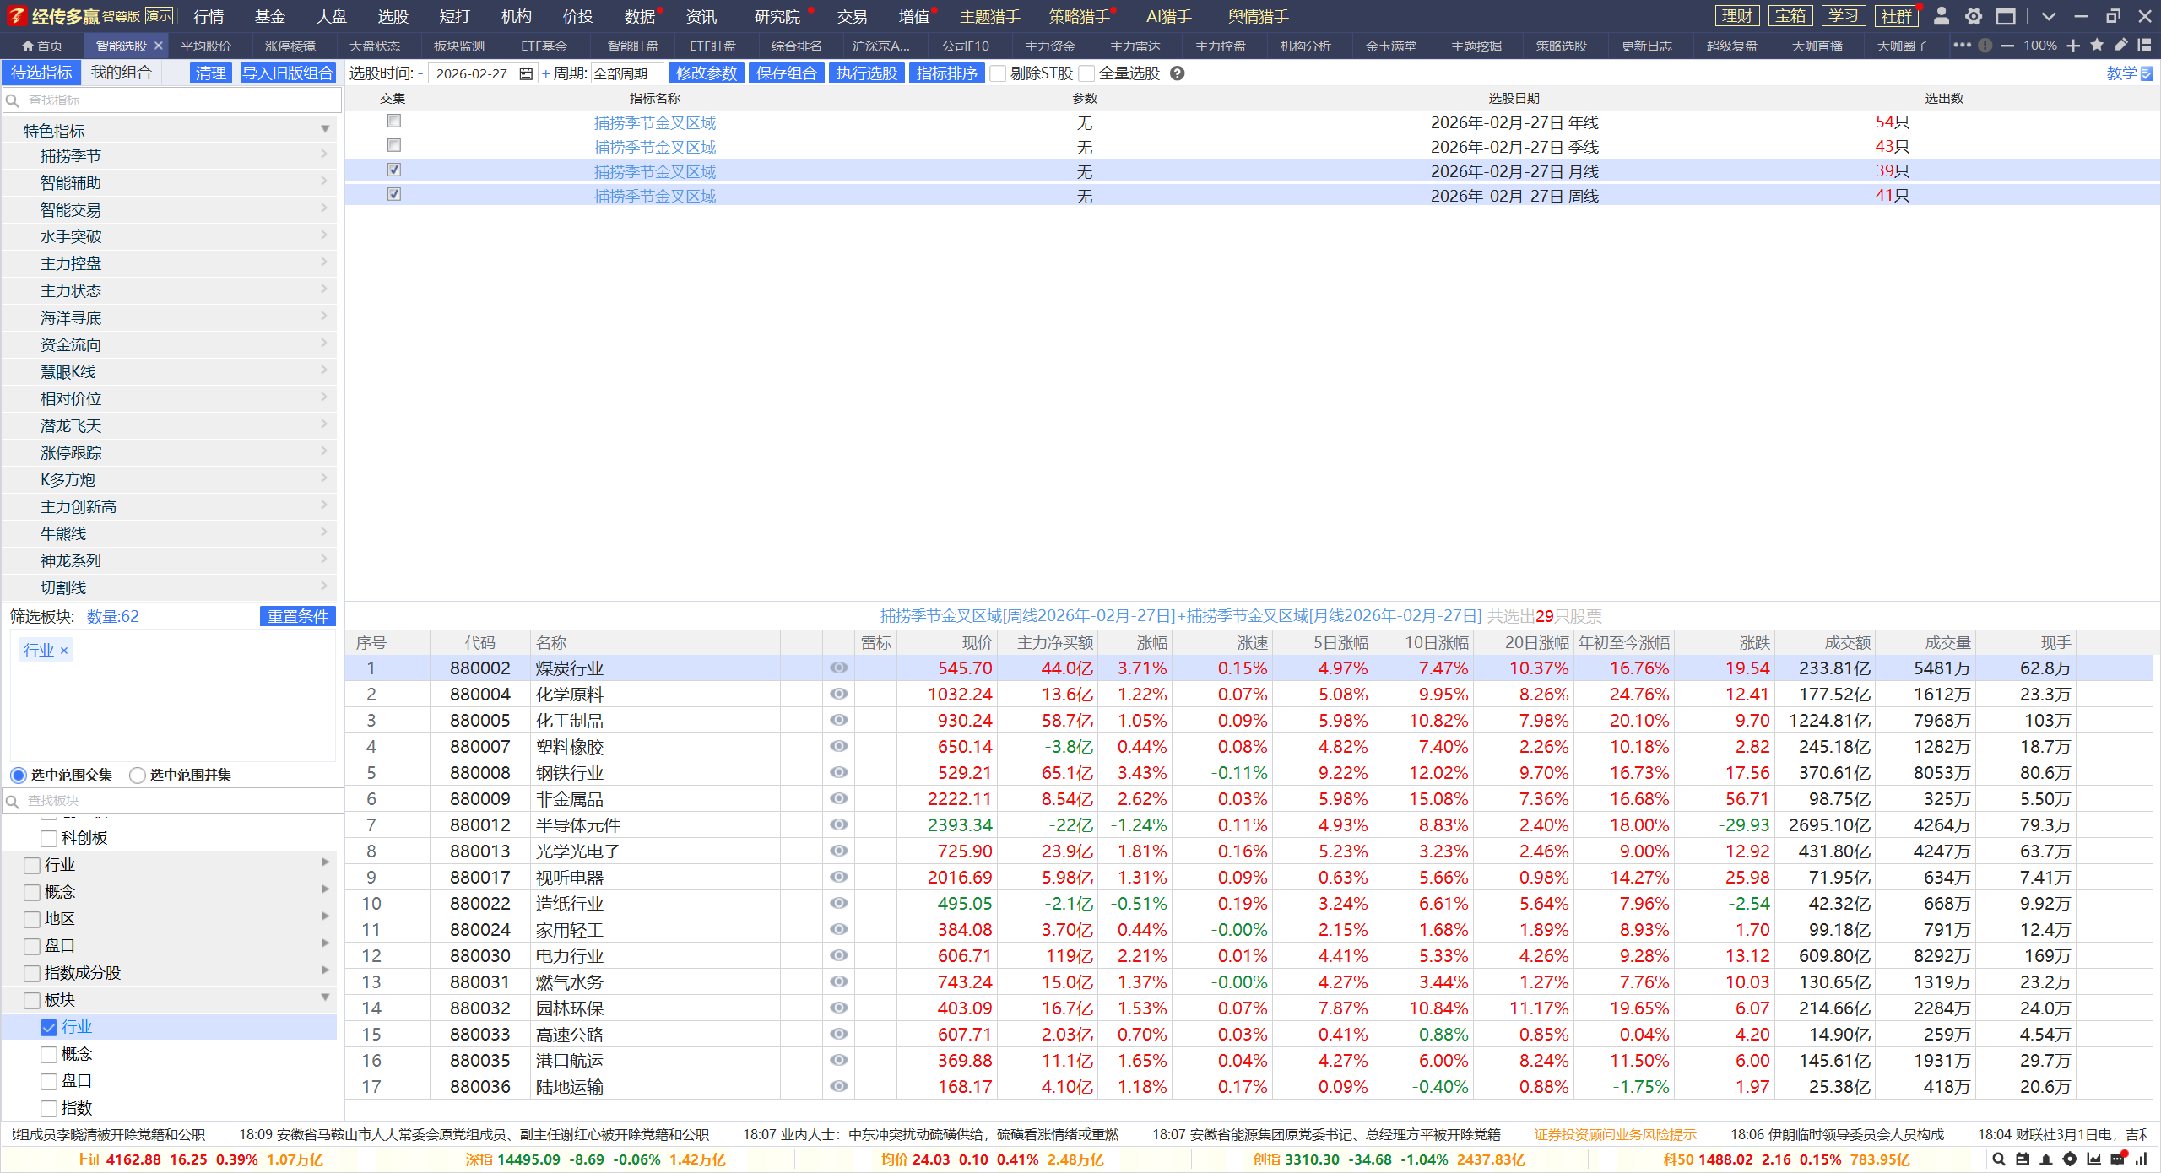Switch to the 我的组合 tab
Image resolution: width=2161 pixels, height=1173 pixels.
(x=121, y=73)
